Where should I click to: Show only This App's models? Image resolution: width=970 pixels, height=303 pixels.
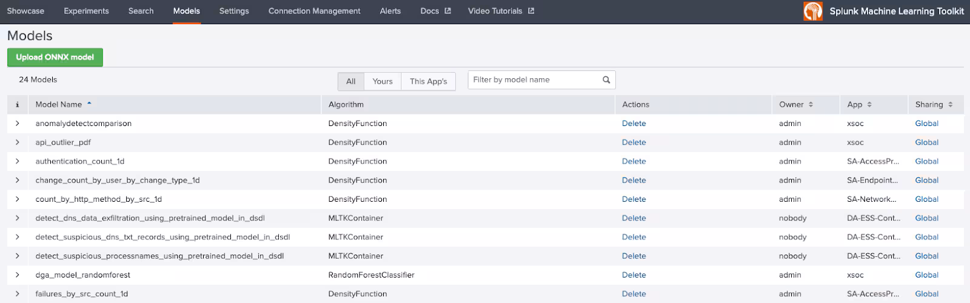click(x=428, y=81)
